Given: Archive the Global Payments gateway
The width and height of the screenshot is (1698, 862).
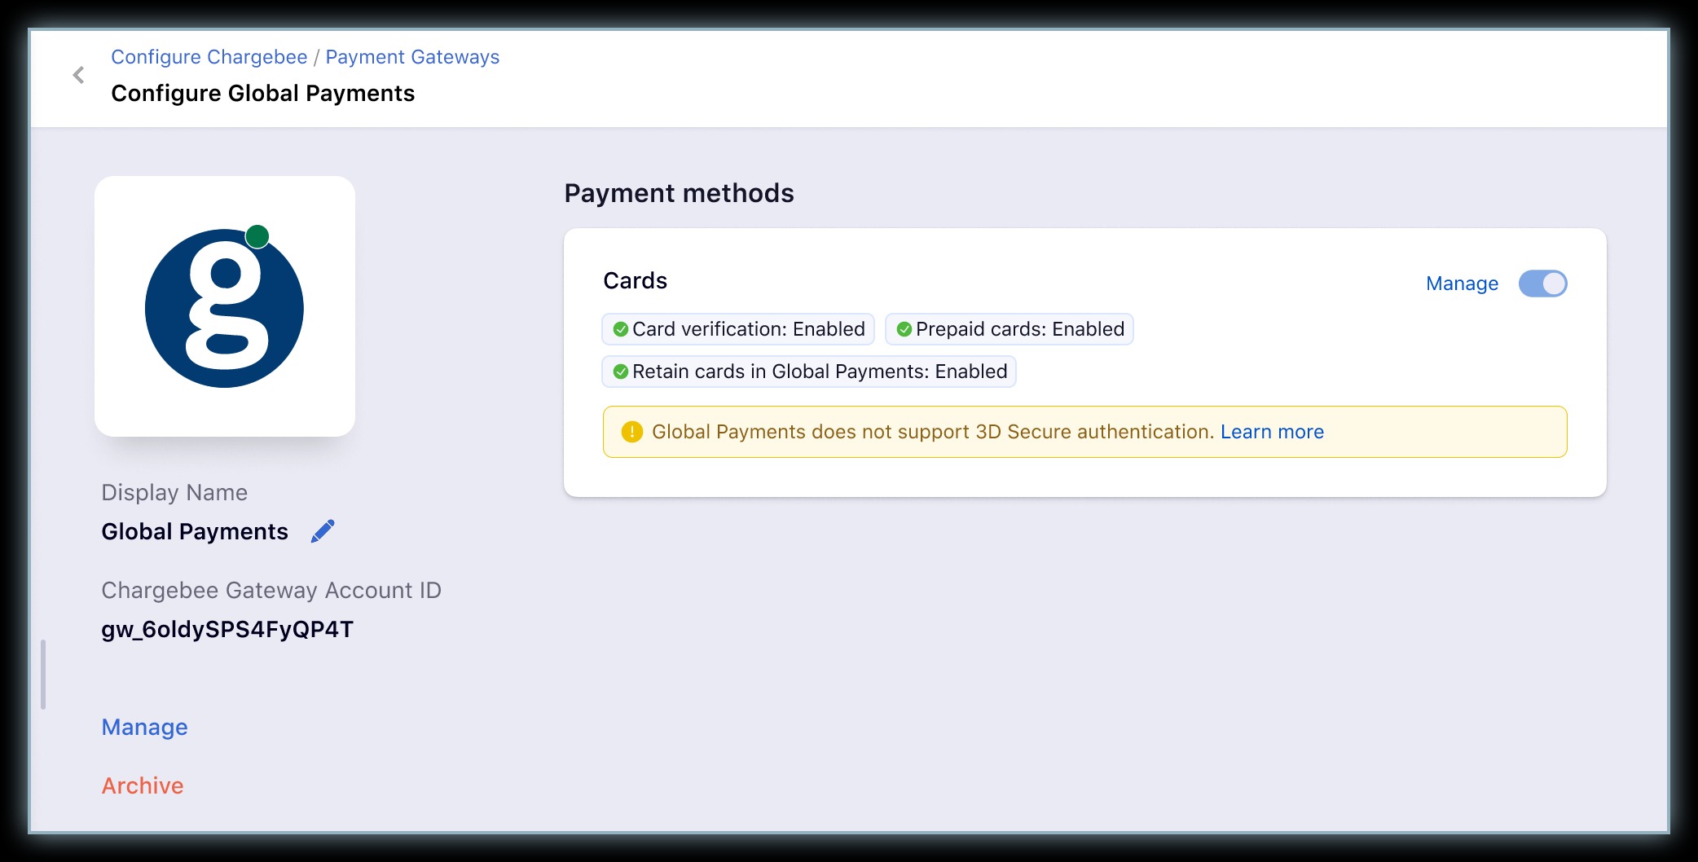Looking at the screenshot, I should click(143, 785).
